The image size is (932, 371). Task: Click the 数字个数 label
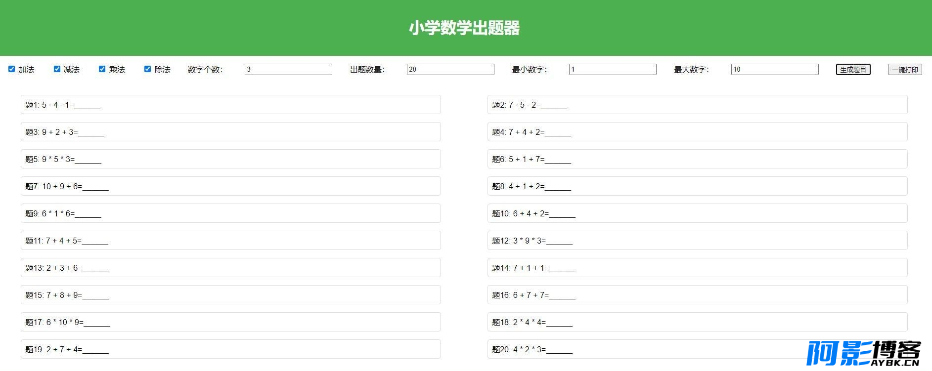pos(205,70)
